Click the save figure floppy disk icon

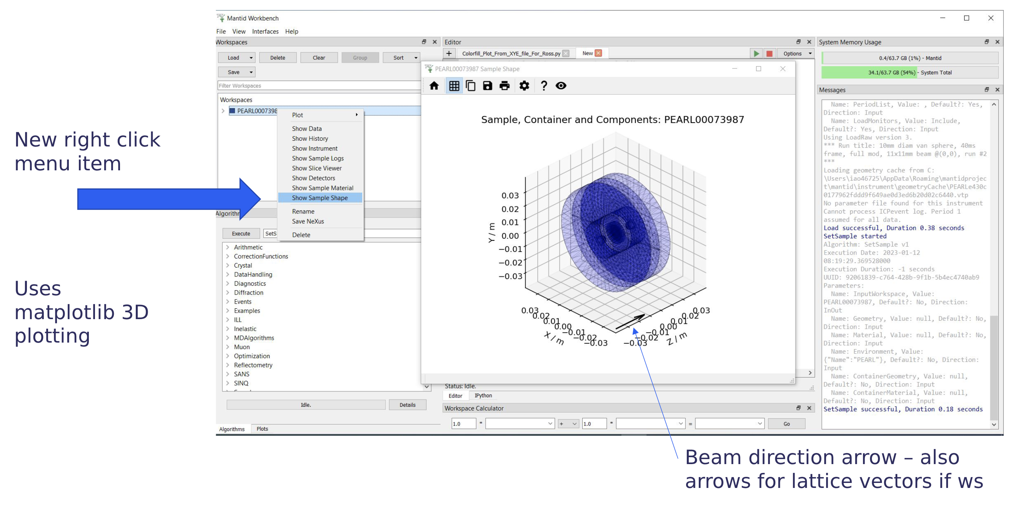[487, 86]
